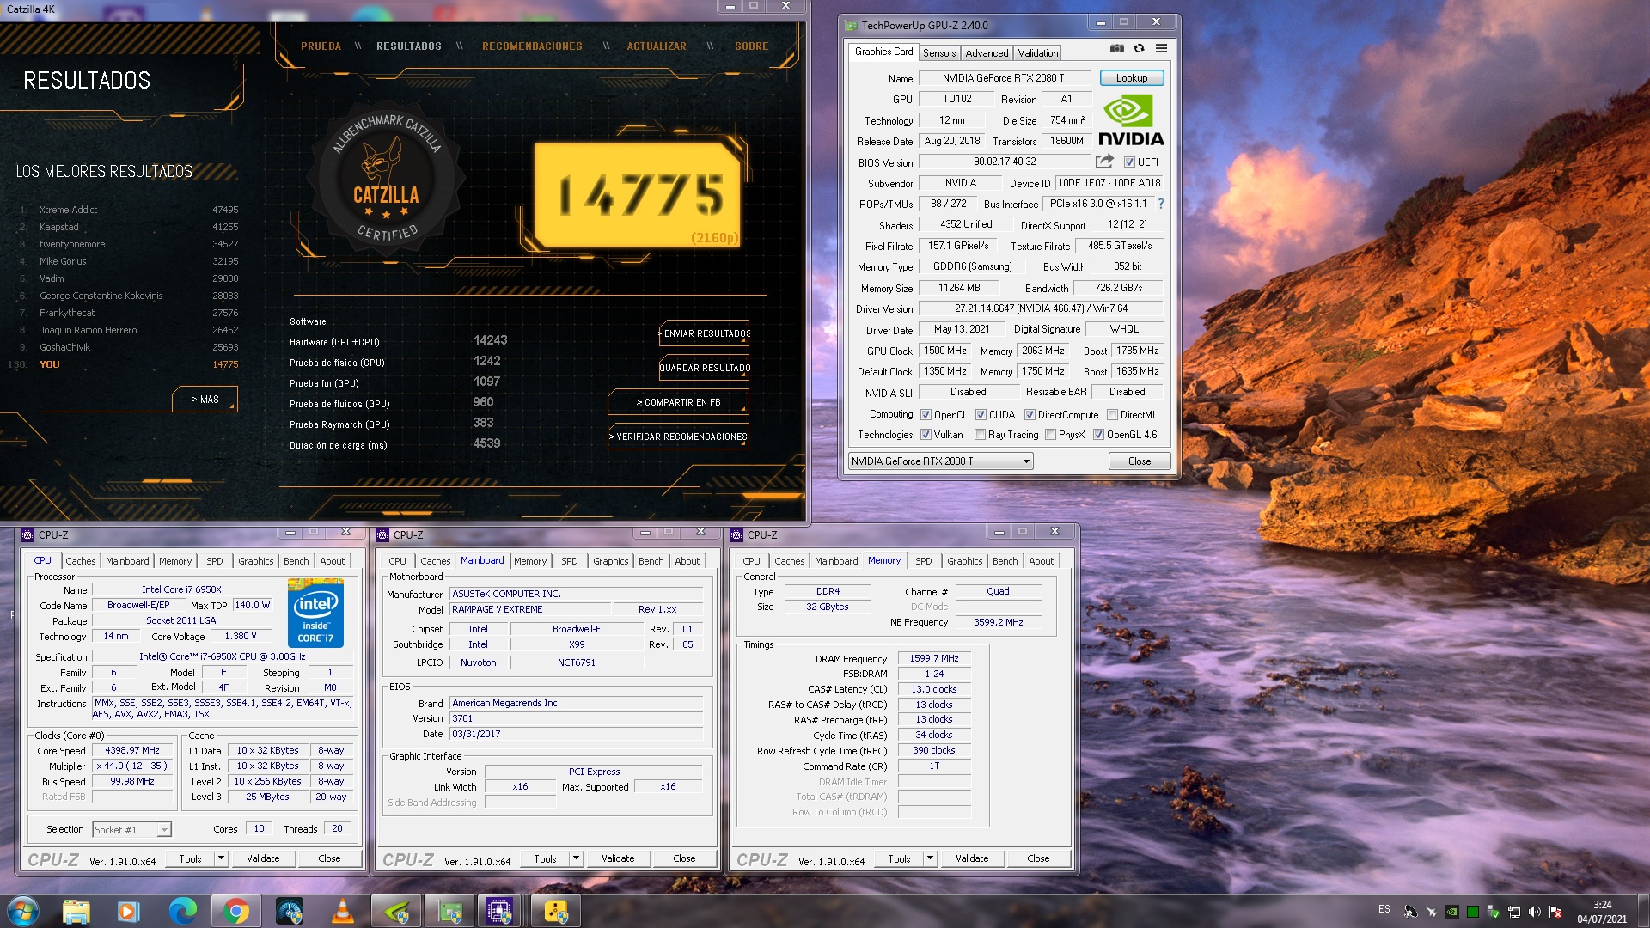Open Google Chrome from the taskbar
This screenshot has width=1650, height=928.
click(235, 911)
